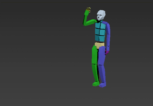This screenshot has height=106, width=153.
Task: Select the blue thigh
Action: click(102, 56)
